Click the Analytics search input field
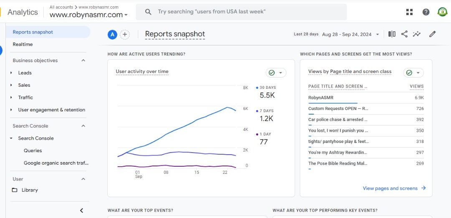Image resolution: width=451 pixels, height=218 pixels. tap(246, 12)
